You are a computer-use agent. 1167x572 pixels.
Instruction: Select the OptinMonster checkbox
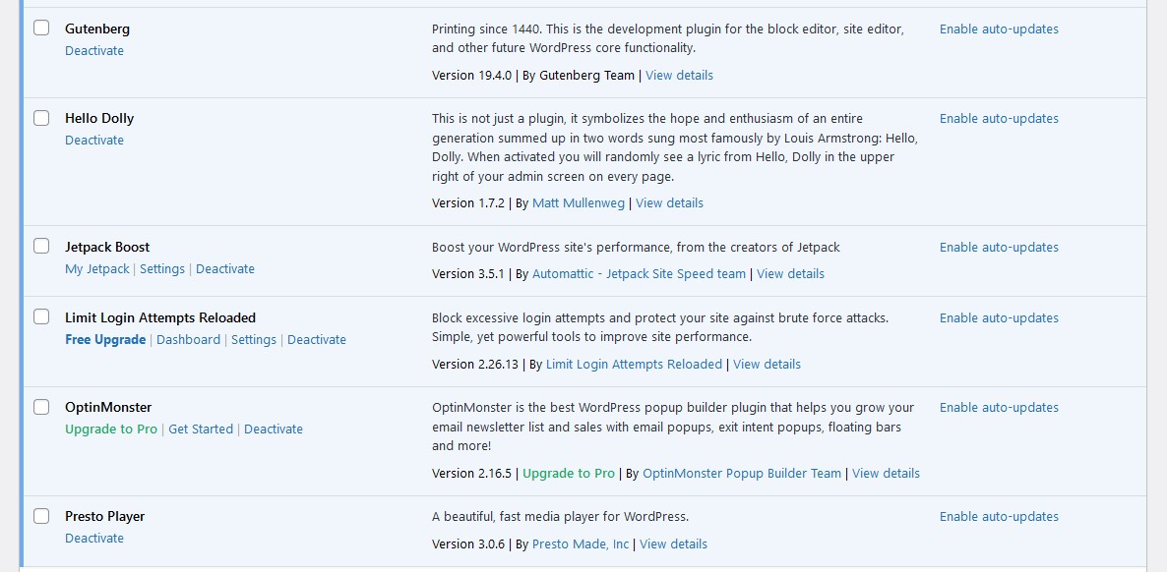coord(41,406)
